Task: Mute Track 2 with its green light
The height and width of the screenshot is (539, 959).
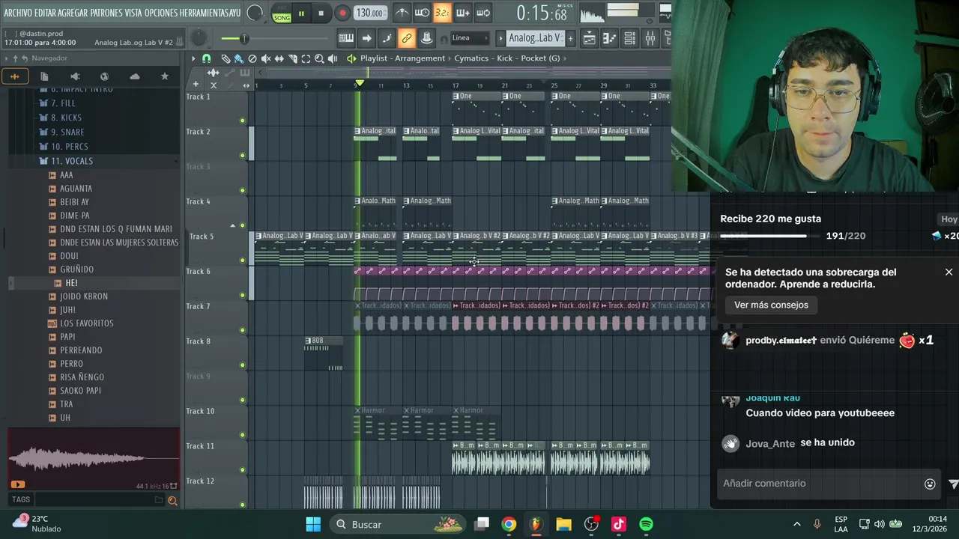Action: tap(242, 156)
